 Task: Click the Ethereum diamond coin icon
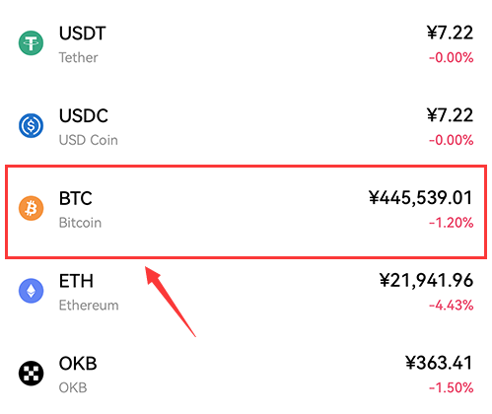31,291
